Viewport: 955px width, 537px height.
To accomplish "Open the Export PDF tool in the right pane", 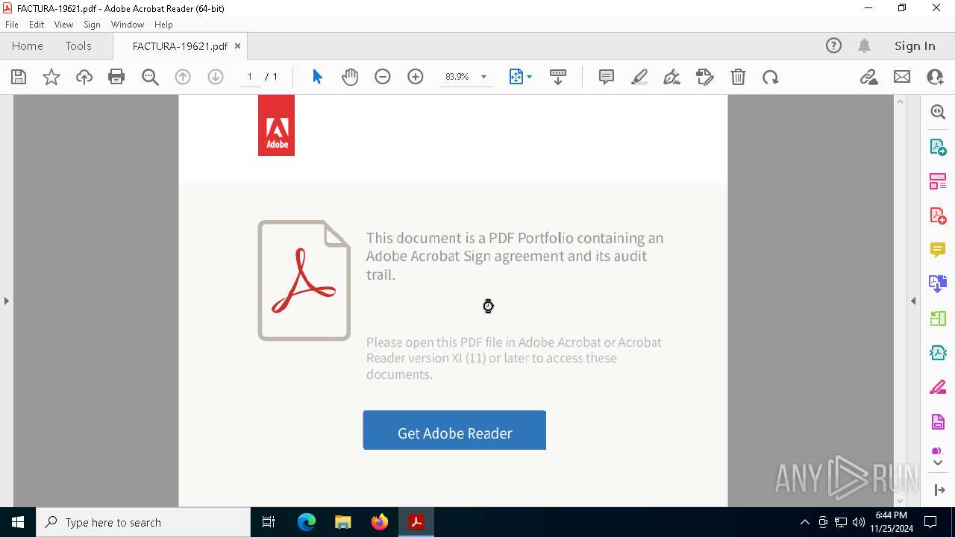I will point(938,146).
